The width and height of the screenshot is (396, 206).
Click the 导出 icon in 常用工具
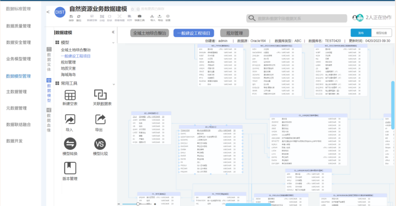(x=100, y=120)
